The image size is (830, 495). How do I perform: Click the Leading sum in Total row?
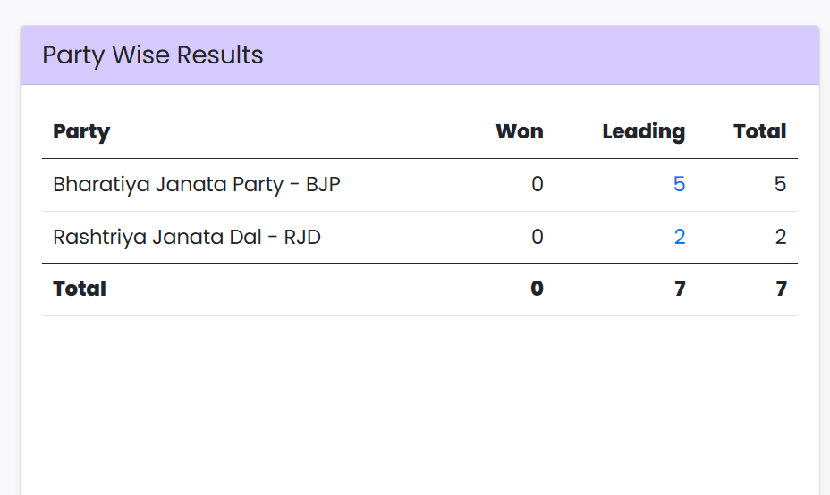(x=680, y=289)
